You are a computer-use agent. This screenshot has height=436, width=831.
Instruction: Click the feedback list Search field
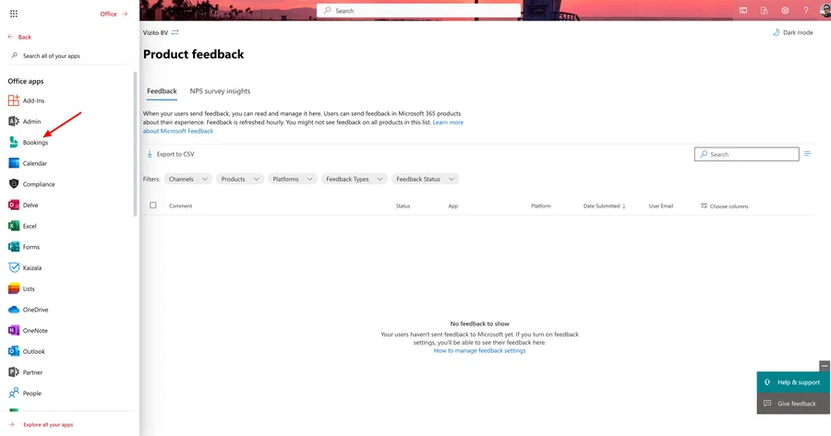(x=746, y=154)
